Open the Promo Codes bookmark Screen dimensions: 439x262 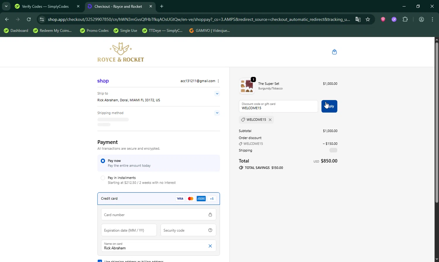coord(94,30)
